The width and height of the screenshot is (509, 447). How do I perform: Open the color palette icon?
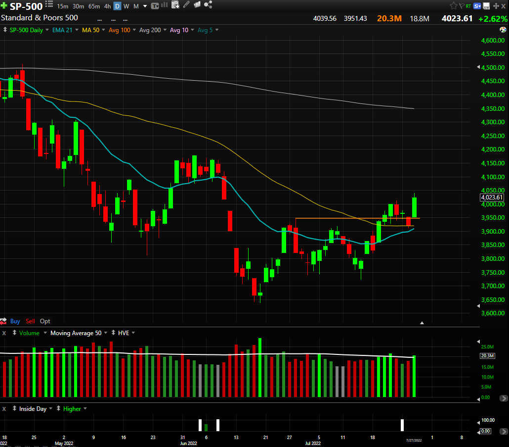(503, 30)
